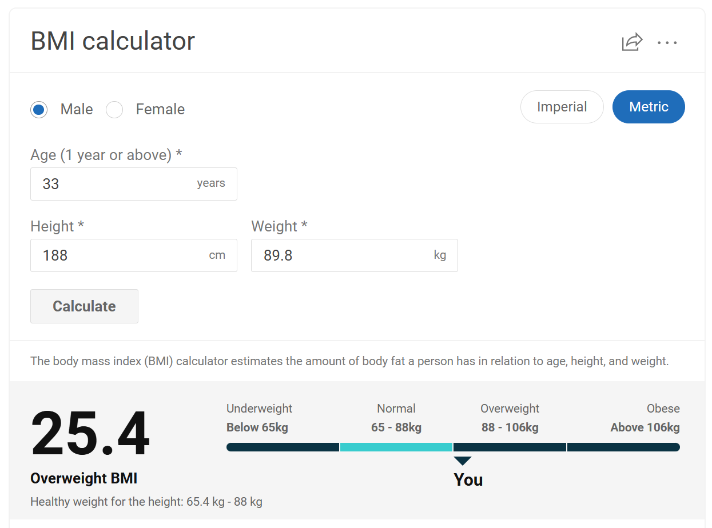712x528 pixels.
Task: Focus the Age input field
Action: [134, 184]
